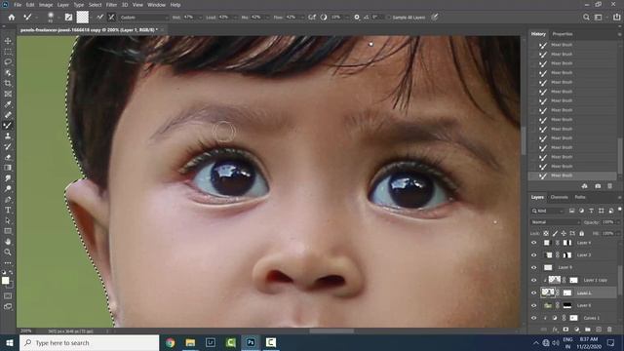
Task: Toggle visibility of Layer 4
Action: click(534, 243)
